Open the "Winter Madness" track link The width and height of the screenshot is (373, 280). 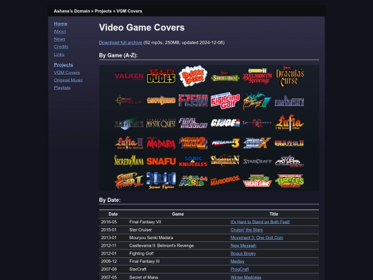point(246,277)
